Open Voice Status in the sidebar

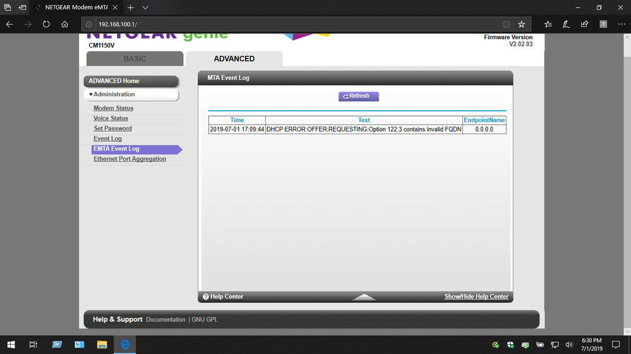pos(111,118)
